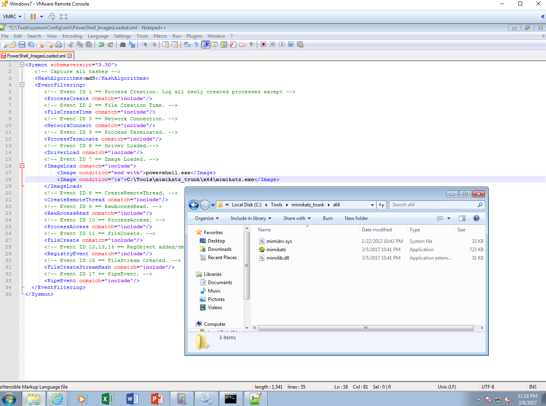Click the horizontal scrollbar in file list
The image size is (546, 406).
pyautogui.click(x=365, y=328)
